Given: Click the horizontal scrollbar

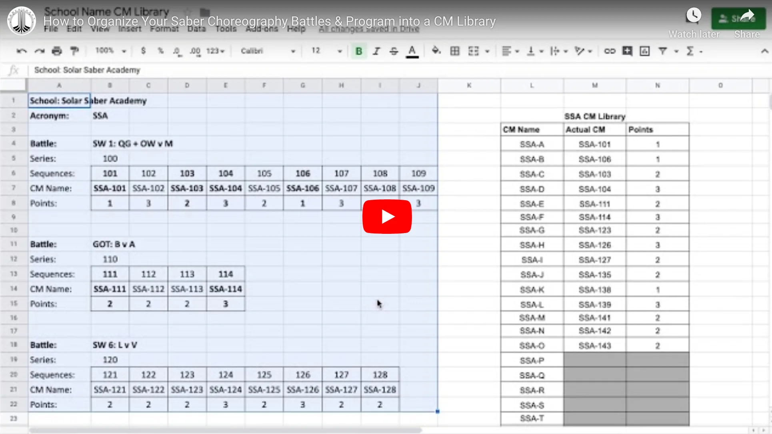Looking at the screenshot, I should (225, 430).
